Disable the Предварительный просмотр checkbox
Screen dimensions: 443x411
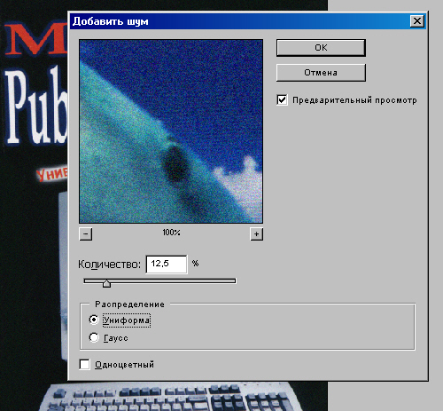pyautogui.click(x=282, y=99)
